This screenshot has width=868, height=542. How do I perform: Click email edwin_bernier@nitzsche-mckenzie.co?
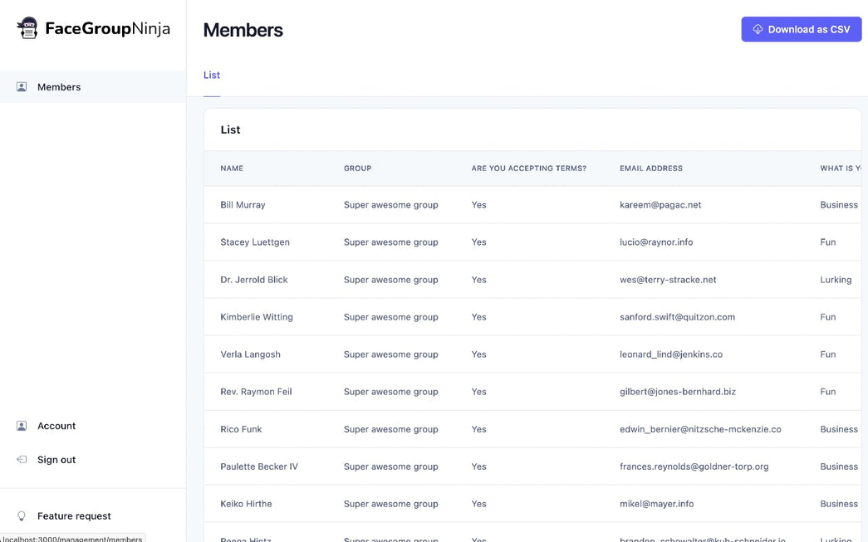coord(700,429)
